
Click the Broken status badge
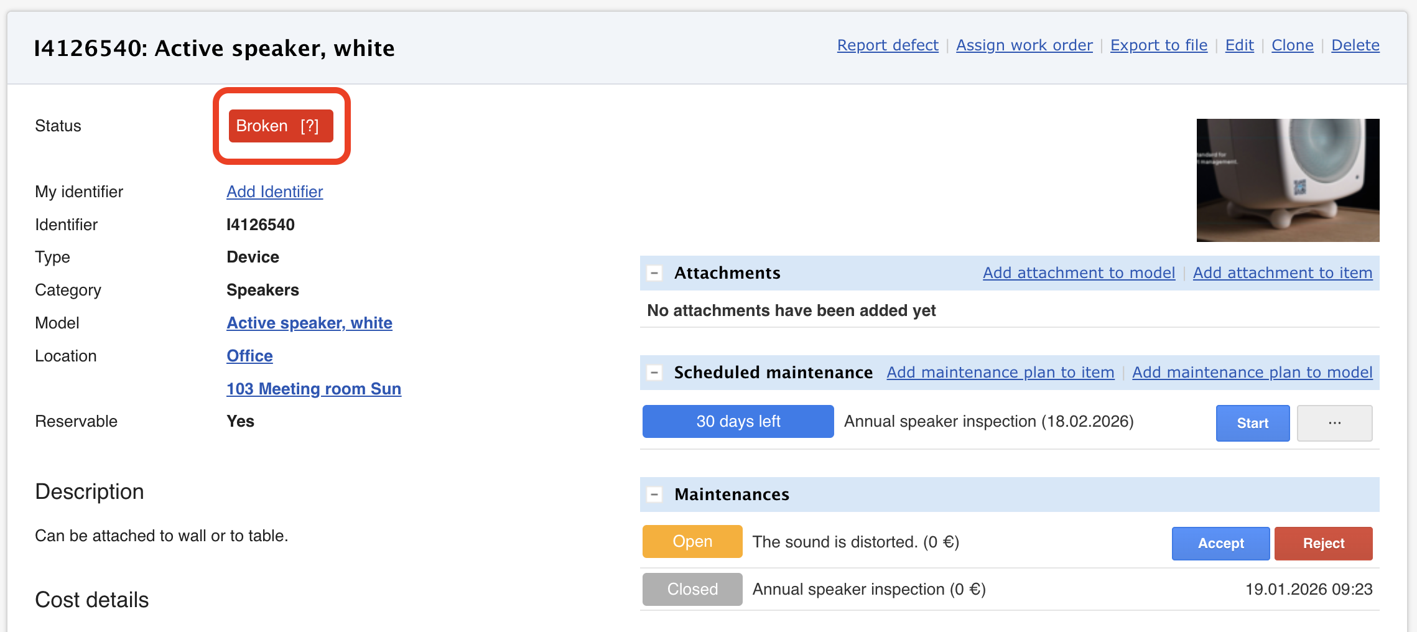click(x=281, y=126)
